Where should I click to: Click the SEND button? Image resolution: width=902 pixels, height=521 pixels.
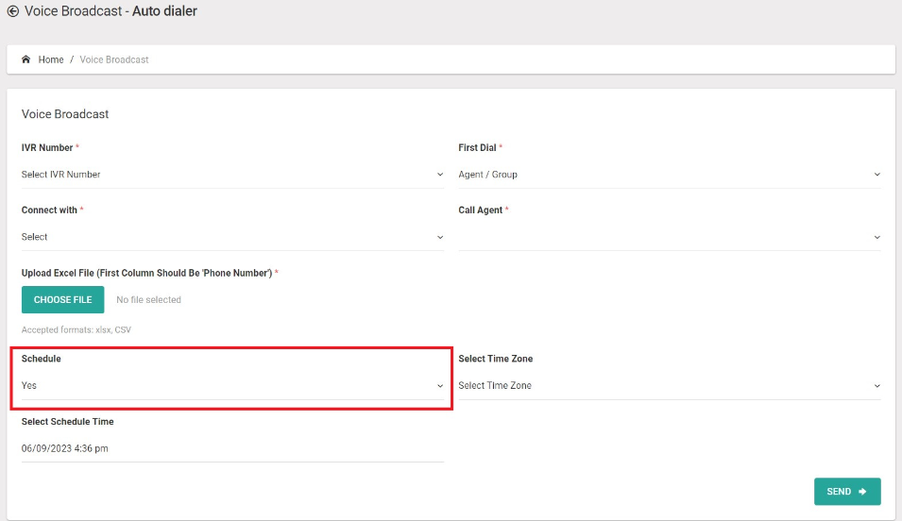click(x=847, y=492)
